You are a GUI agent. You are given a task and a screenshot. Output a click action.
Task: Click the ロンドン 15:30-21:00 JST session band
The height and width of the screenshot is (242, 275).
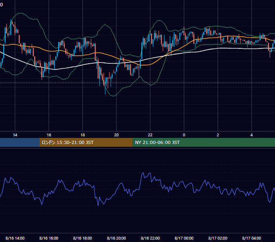coord(86,142)
